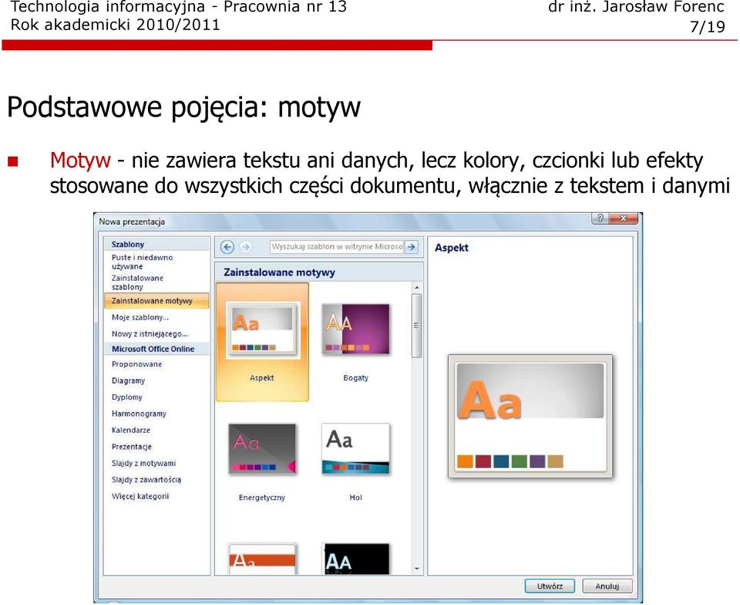Image resolution: width=740 pixels, height=605 pixels.
Task: Click the Utwórz button
Action: [x=550, y=586]
